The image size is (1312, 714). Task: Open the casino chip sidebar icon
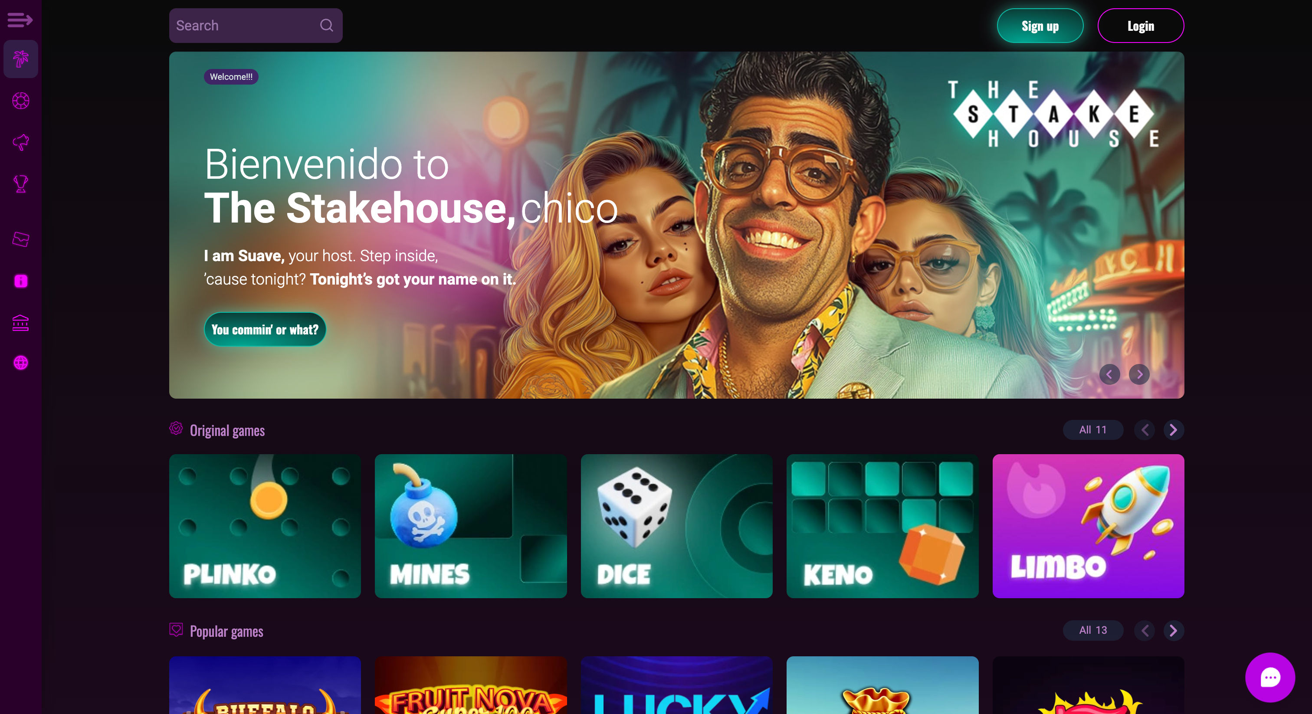(21, 101)
